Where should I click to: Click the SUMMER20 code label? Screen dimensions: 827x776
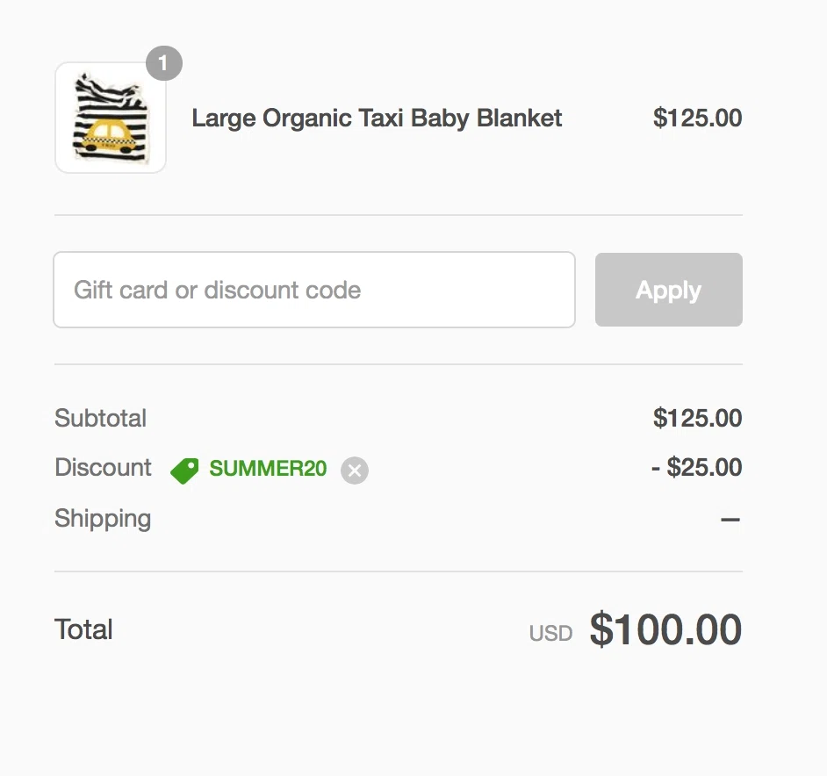tap(268, 469)
